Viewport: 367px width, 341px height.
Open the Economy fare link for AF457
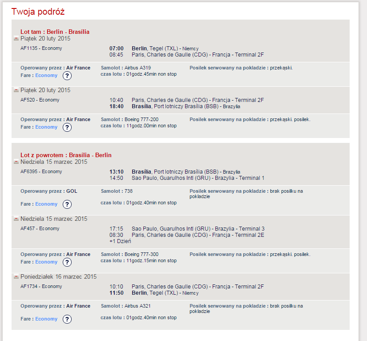click(46, 262)
